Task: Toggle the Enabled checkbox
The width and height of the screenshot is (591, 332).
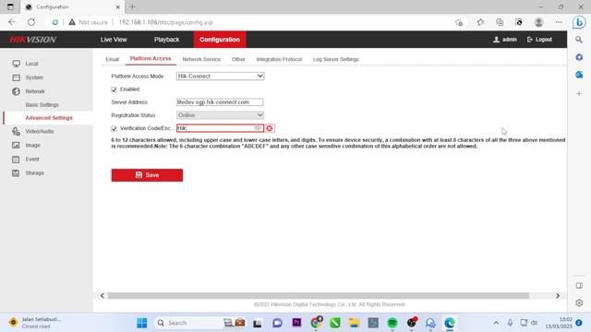Action: point(114,89)
